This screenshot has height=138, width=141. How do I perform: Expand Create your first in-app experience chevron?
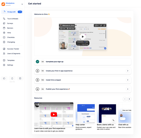(x=128, y=71)
